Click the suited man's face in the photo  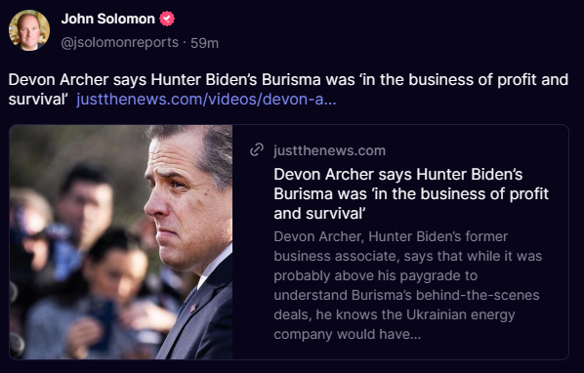tap(183, 201)
